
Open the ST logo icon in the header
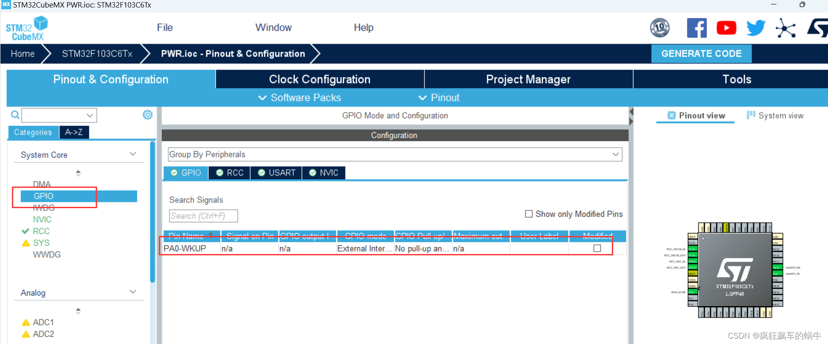pyautogui.click(x=818, y=28)
